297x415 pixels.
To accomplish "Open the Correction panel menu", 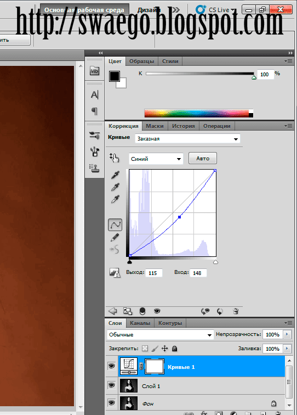I will point(289,126).
